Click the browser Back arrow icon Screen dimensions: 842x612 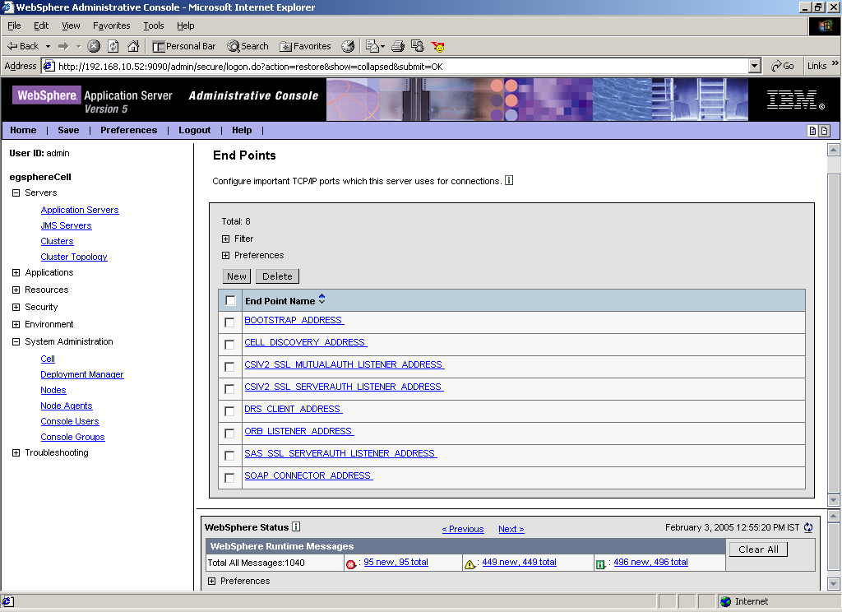click(12, 46)
